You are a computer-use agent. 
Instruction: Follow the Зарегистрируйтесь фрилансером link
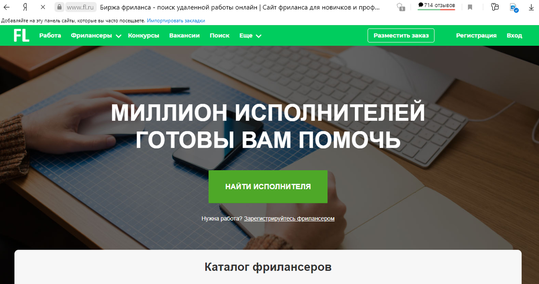[289, 219]
